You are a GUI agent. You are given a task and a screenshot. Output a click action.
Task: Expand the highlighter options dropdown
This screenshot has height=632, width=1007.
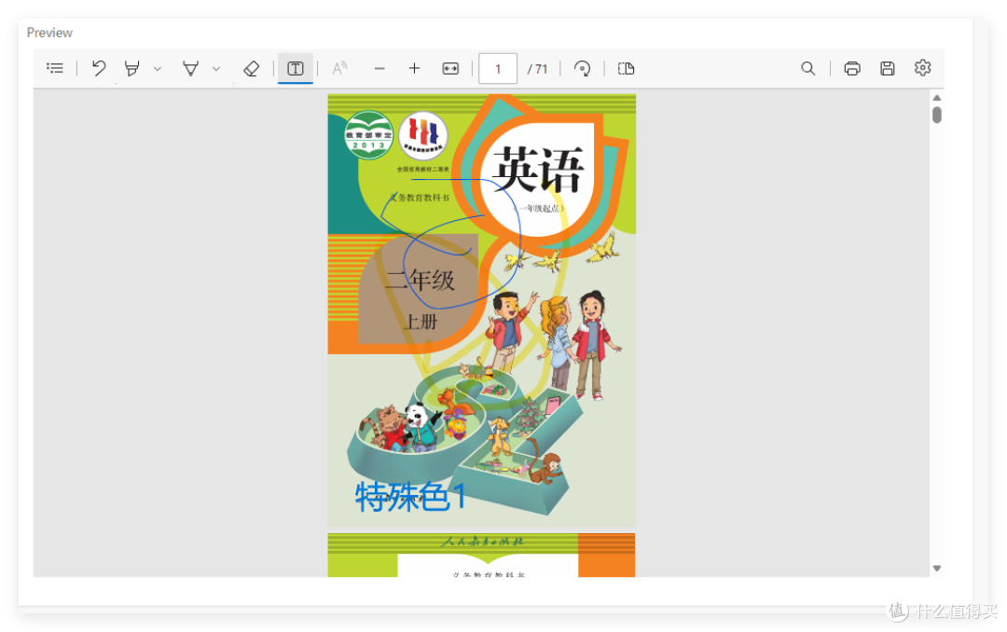[x=158, y=68]
